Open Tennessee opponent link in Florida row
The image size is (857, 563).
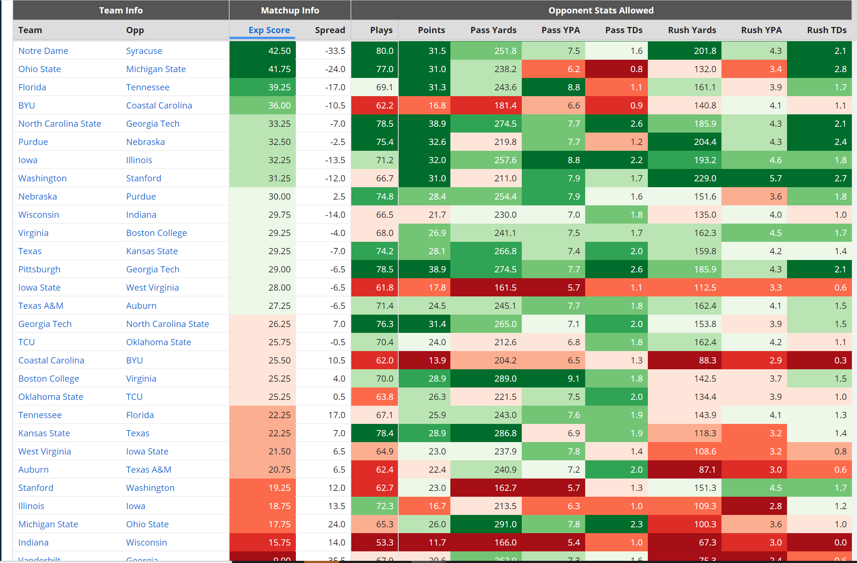coord(148,87)
